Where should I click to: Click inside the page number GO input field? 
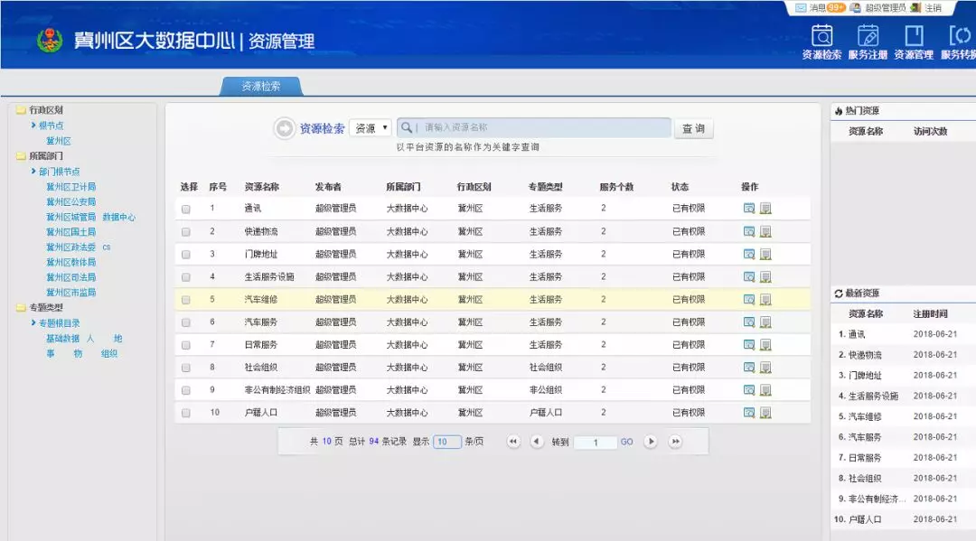point(596,443)
